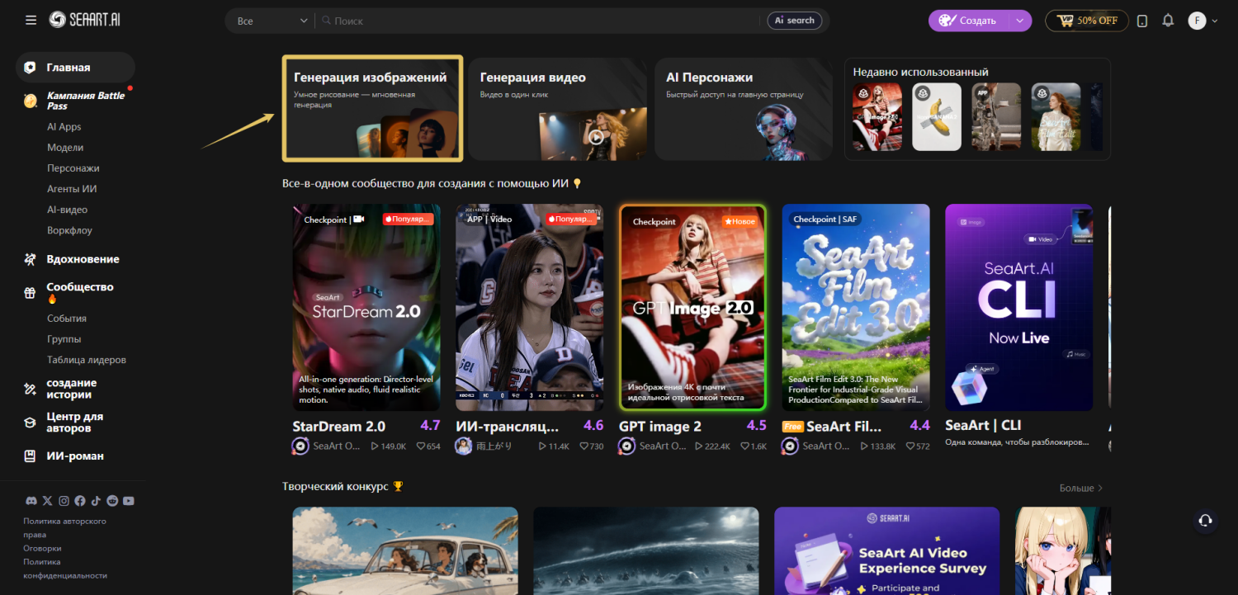The width and height of the screenshot is (1238, 595).
Task: Expand the arrow next to Создать
Action: 1020,21
